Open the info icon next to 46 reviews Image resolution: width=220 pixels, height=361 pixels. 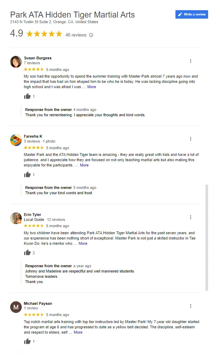pos(91,35)
